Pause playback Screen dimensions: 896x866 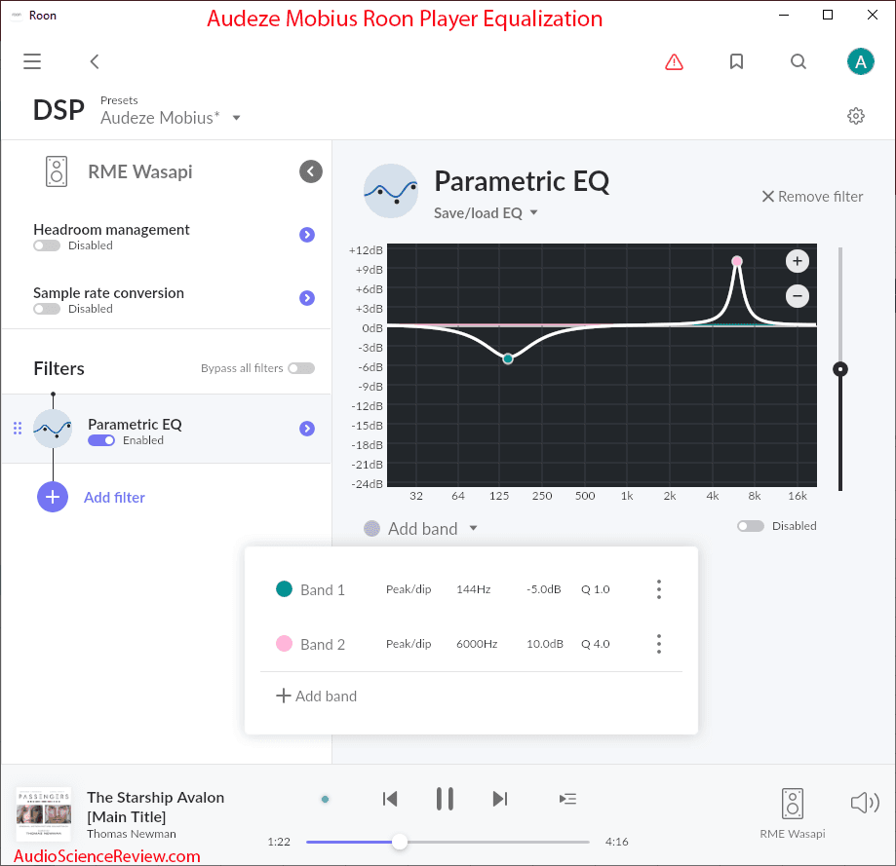445,799
